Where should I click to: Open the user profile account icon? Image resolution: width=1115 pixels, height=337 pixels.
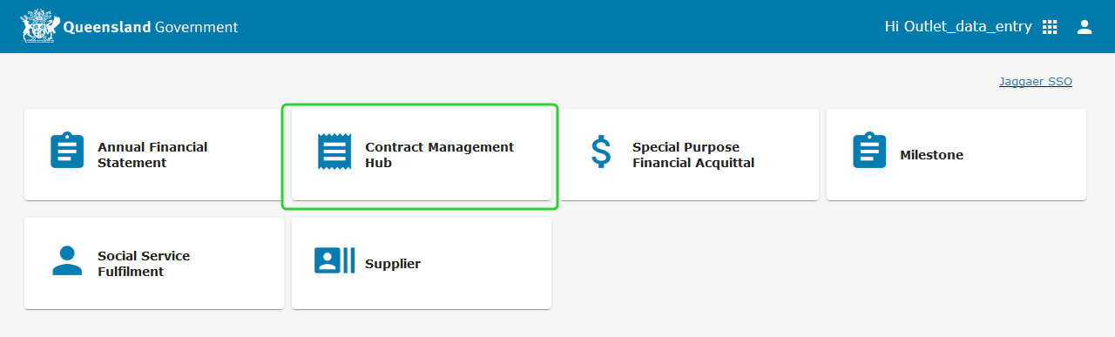tap(1085, 27)
